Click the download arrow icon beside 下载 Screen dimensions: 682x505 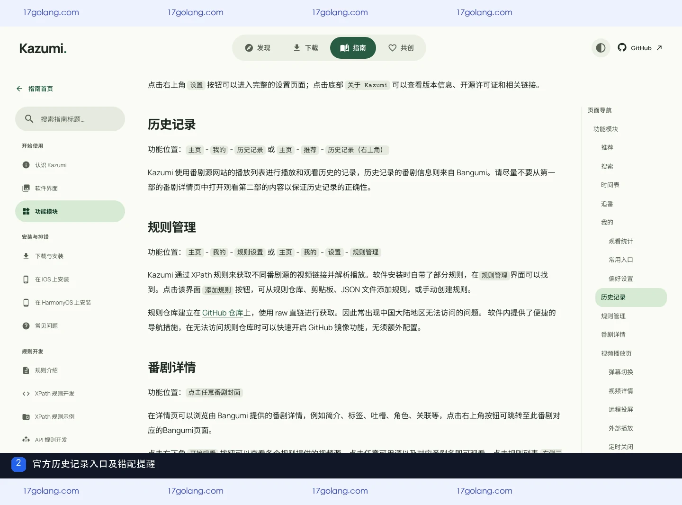[297, 48]
